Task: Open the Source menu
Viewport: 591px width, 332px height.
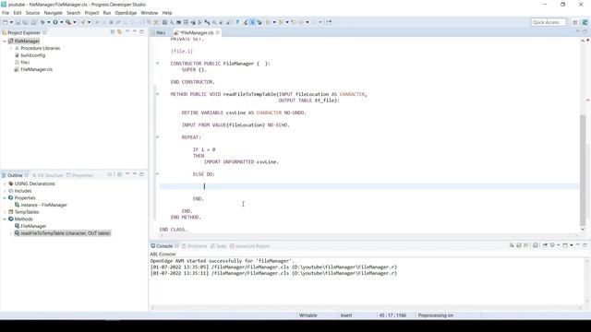Action: click(x=32, y=13)
